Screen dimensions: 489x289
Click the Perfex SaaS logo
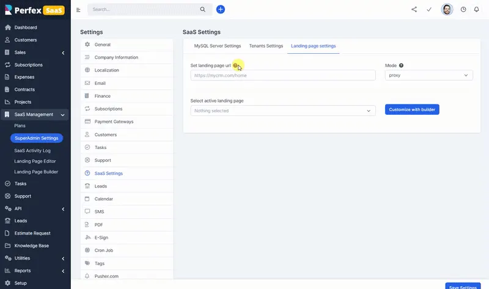click(x=35, y=10)
